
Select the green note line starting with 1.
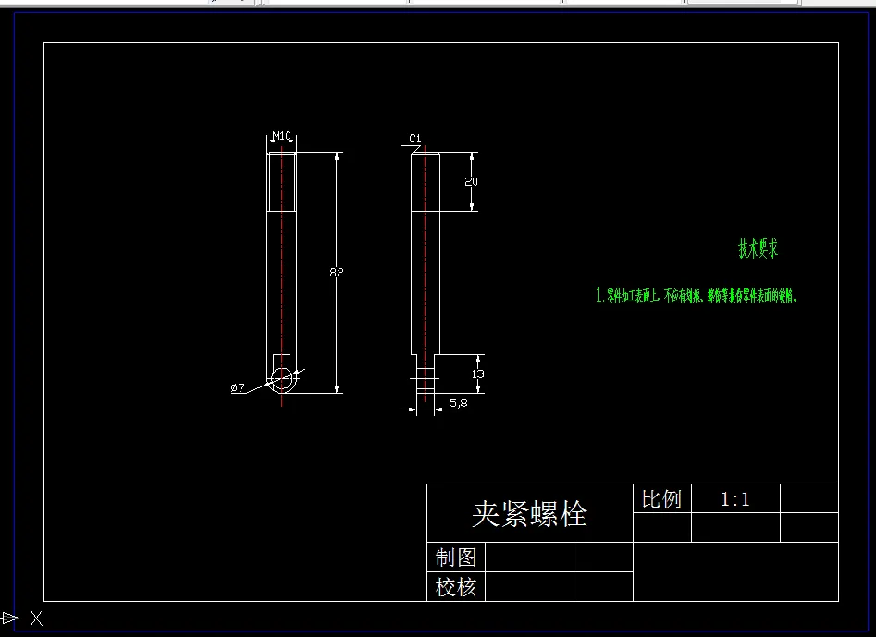click(697, 295)
